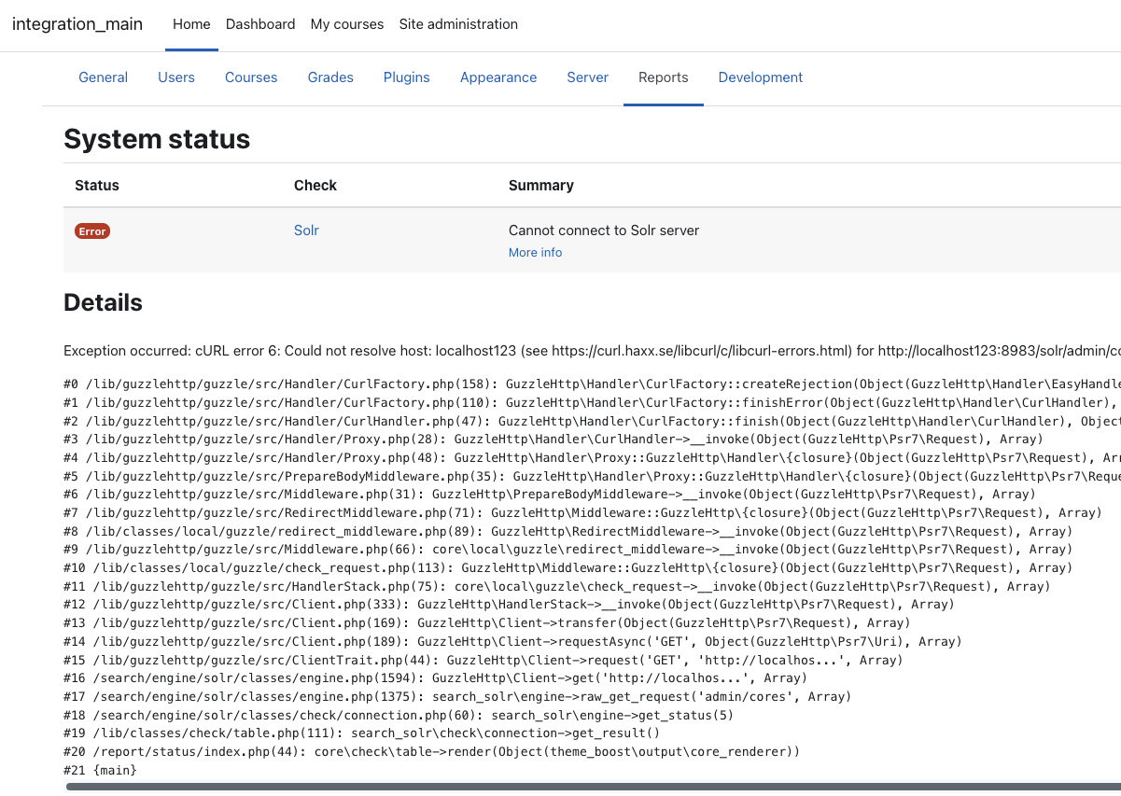Click stack trace line #19 table.php(111)
The height and width of the screenshot is (796, 1121).
pyautogui.click(x=362, y=733)
